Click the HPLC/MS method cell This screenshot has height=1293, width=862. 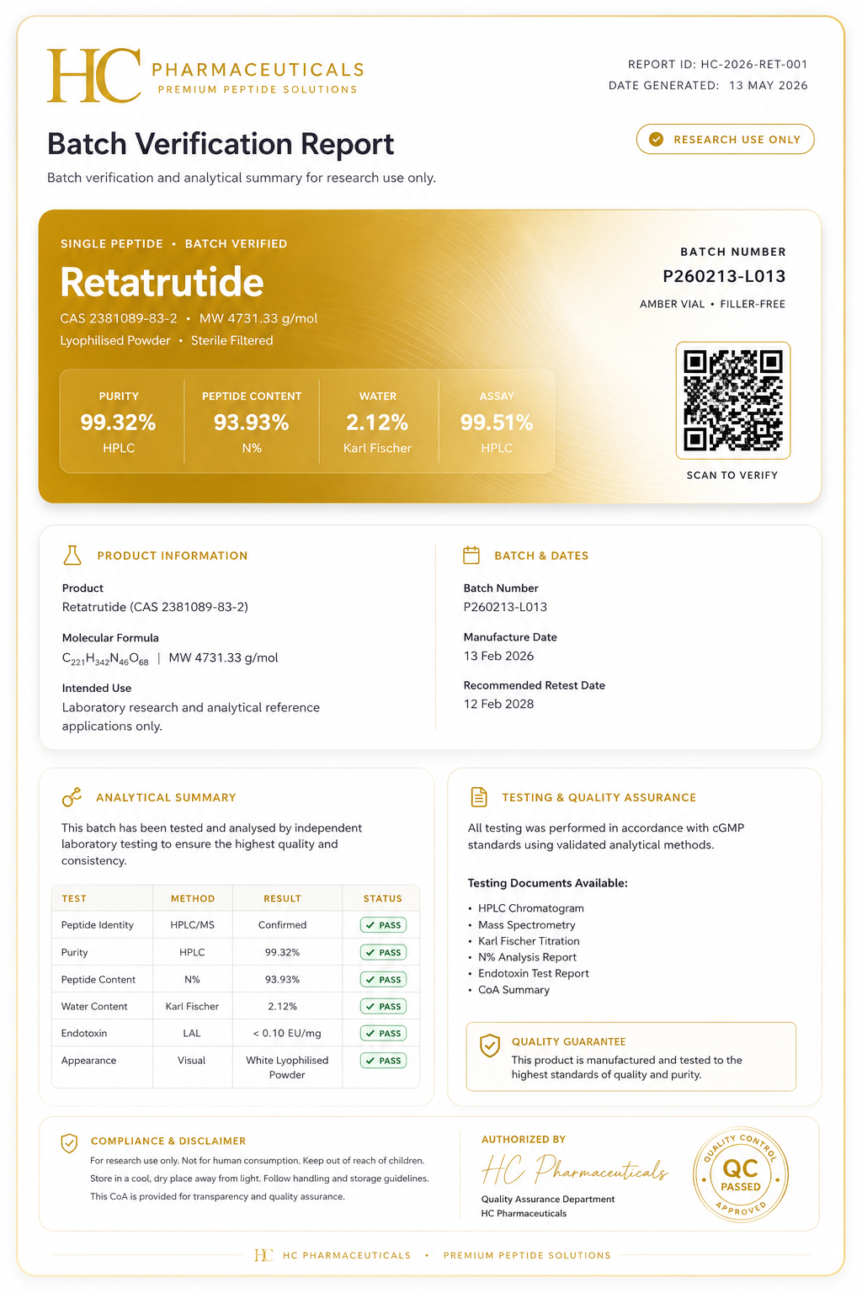coord(193,925)
